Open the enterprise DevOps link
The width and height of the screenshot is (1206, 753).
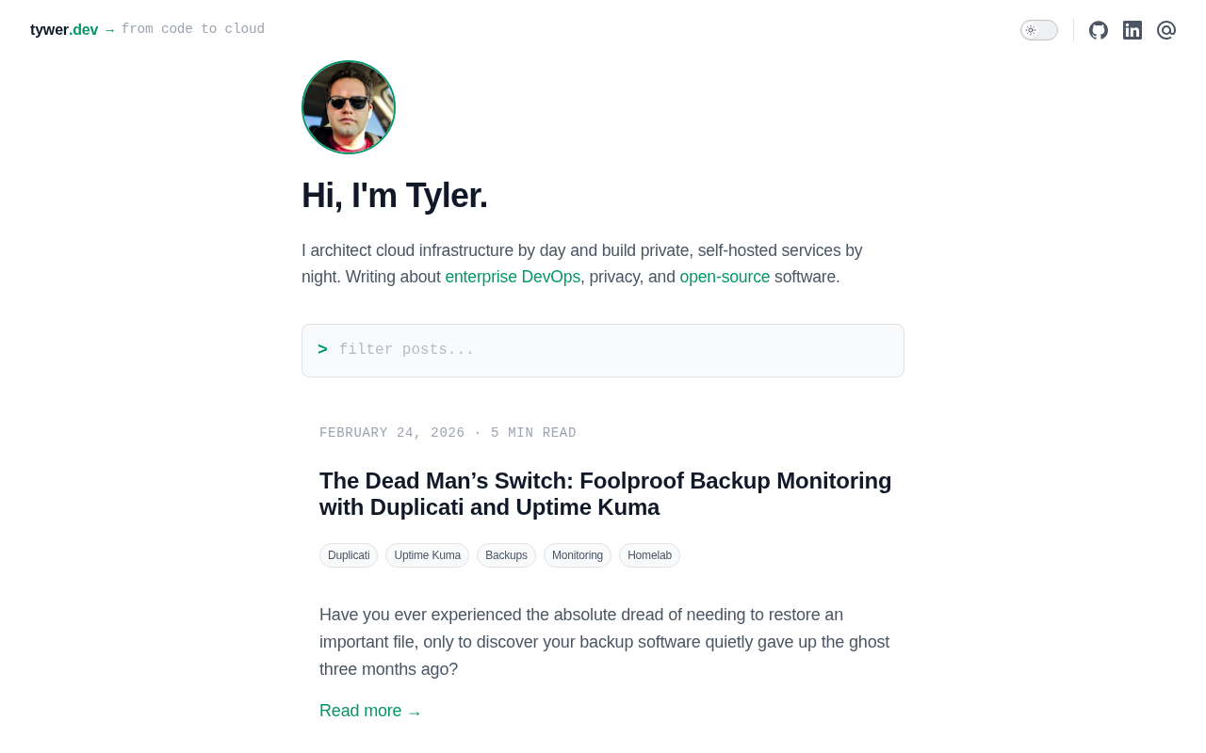[513, 277]
